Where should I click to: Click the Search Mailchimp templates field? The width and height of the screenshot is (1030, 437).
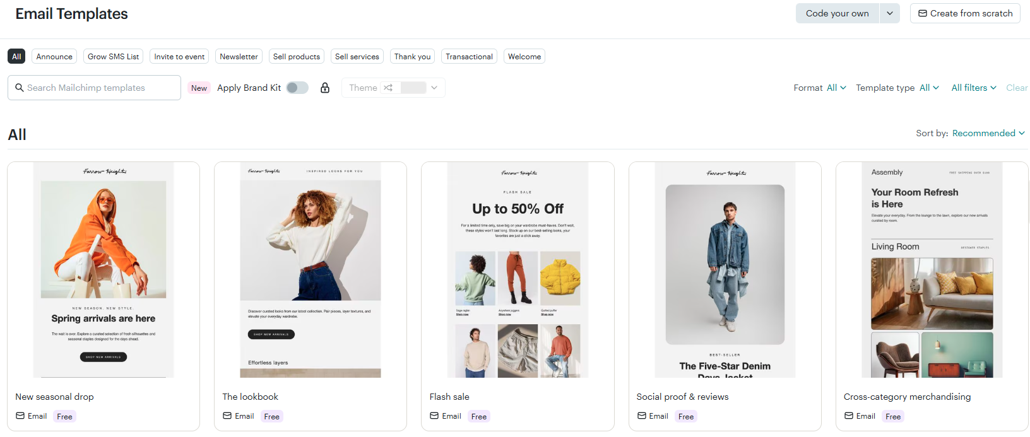(94, 88)
